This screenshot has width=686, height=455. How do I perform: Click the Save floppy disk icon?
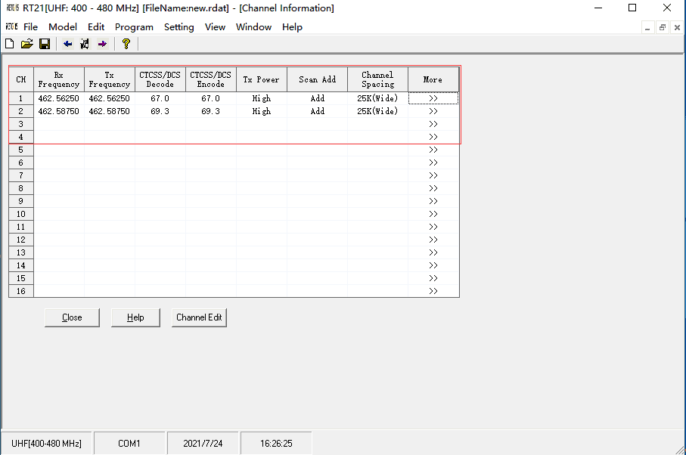click(45, 44)
